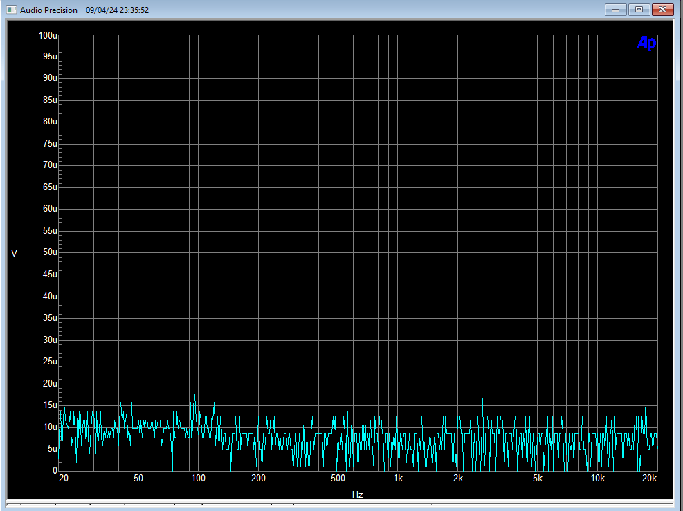Click the 20k x-axis label

[650, 478]
